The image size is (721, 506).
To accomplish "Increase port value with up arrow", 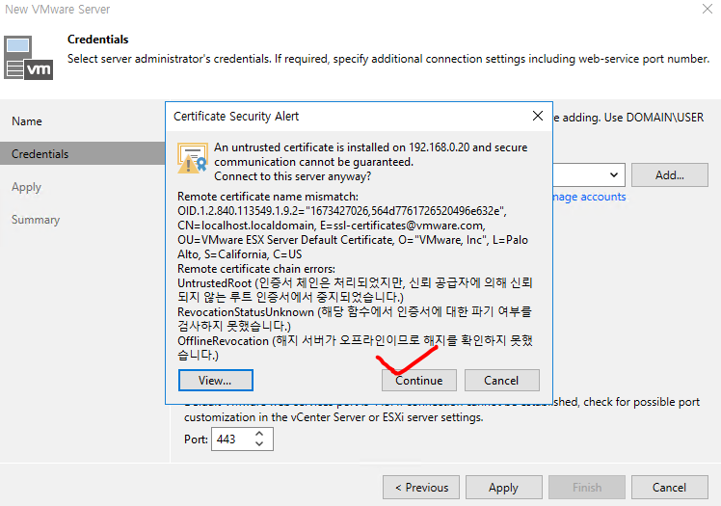I will pyautogui.click(x=259, y=434).
